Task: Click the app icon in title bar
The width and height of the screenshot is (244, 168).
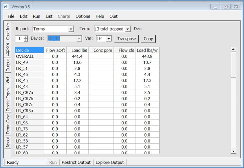Action: [6, 7]
